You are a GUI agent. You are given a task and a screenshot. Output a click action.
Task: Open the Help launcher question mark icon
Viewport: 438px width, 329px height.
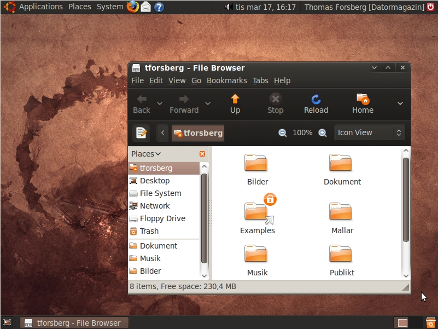[159, 7]
